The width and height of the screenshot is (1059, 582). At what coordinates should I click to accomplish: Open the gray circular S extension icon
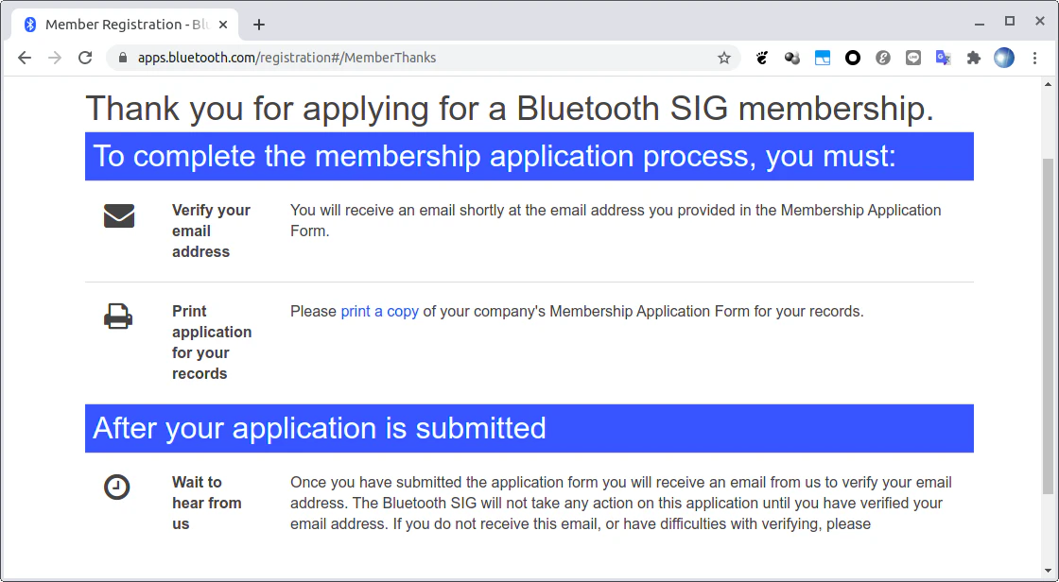point(883,58)
